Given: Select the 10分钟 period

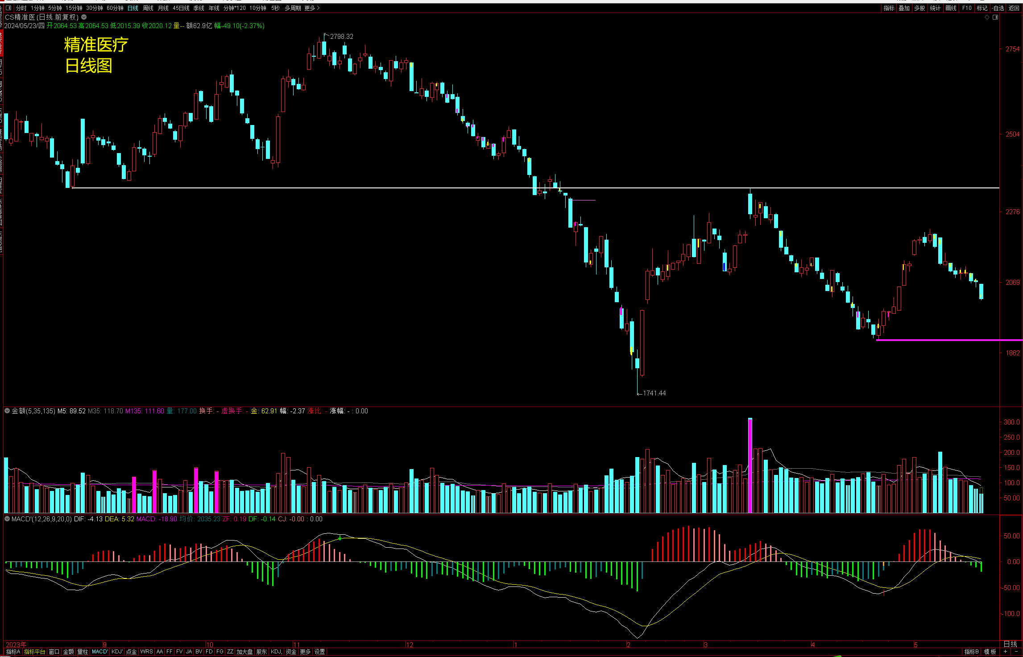Looking at the screenshot, I should tap(258, 8).
